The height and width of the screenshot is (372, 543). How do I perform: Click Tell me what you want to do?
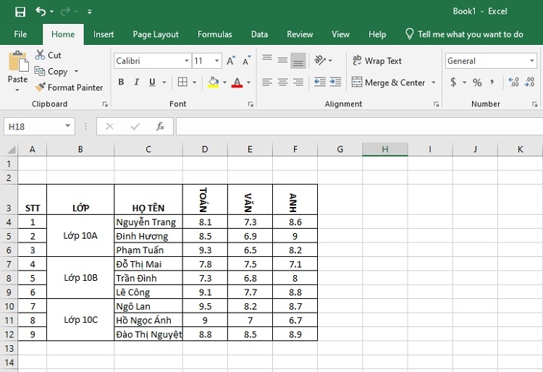point(465,34)
